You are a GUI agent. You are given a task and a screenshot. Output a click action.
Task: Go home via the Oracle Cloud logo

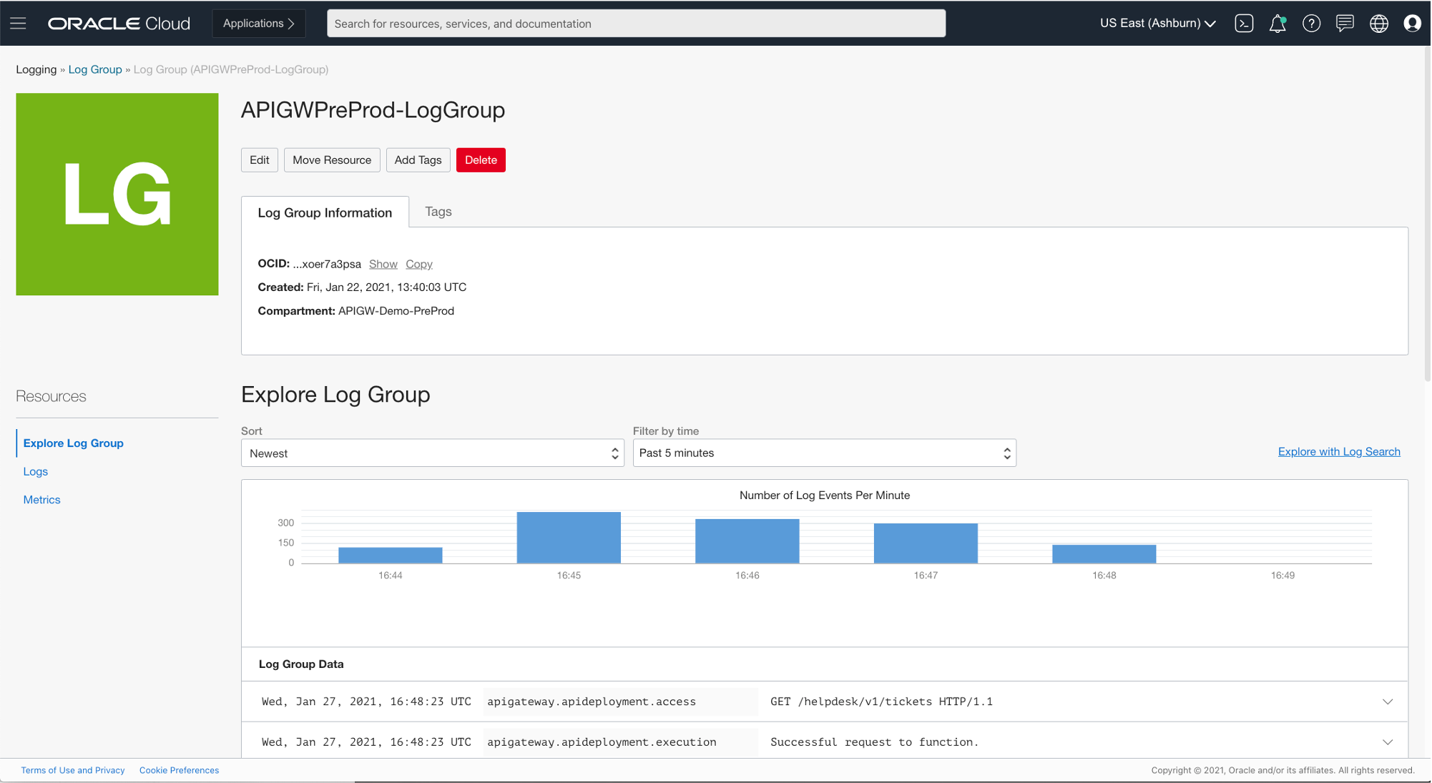(x=118, y=23)
